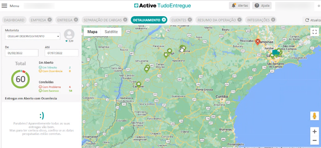
Task: Switch to the DASHBOARD tab
Action: [x=14, y=20]
